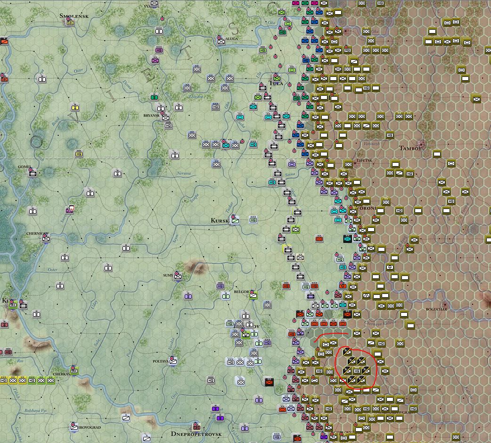
Task: Select the yellow SEC unit at Smolensk
Action: click(x=70, y=23)
